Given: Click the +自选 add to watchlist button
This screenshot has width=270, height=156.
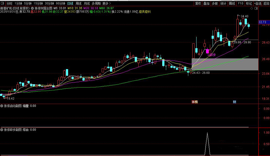Looking at the screenshot, I should pos(257,3).
